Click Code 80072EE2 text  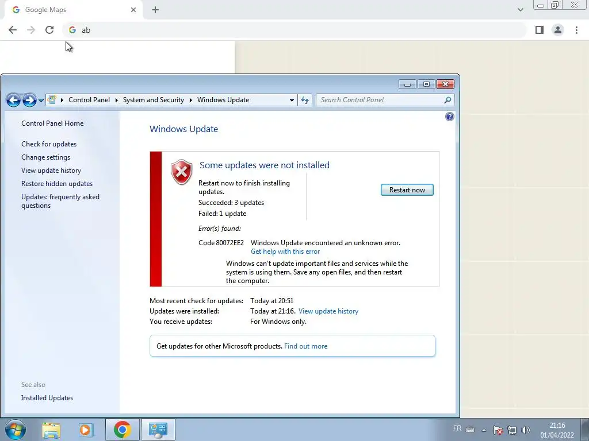[x=221, y=243]
